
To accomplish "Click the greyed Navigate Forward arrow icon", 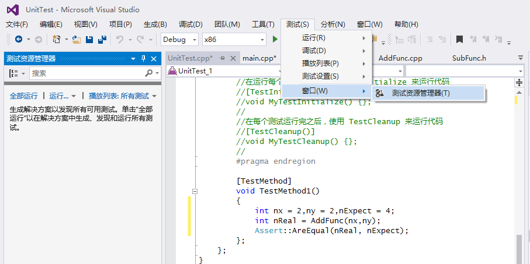I will pyautogui.click(x=38, y=40).
